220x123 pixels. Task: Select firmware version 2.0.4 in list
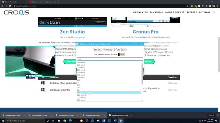coord(109,90)
